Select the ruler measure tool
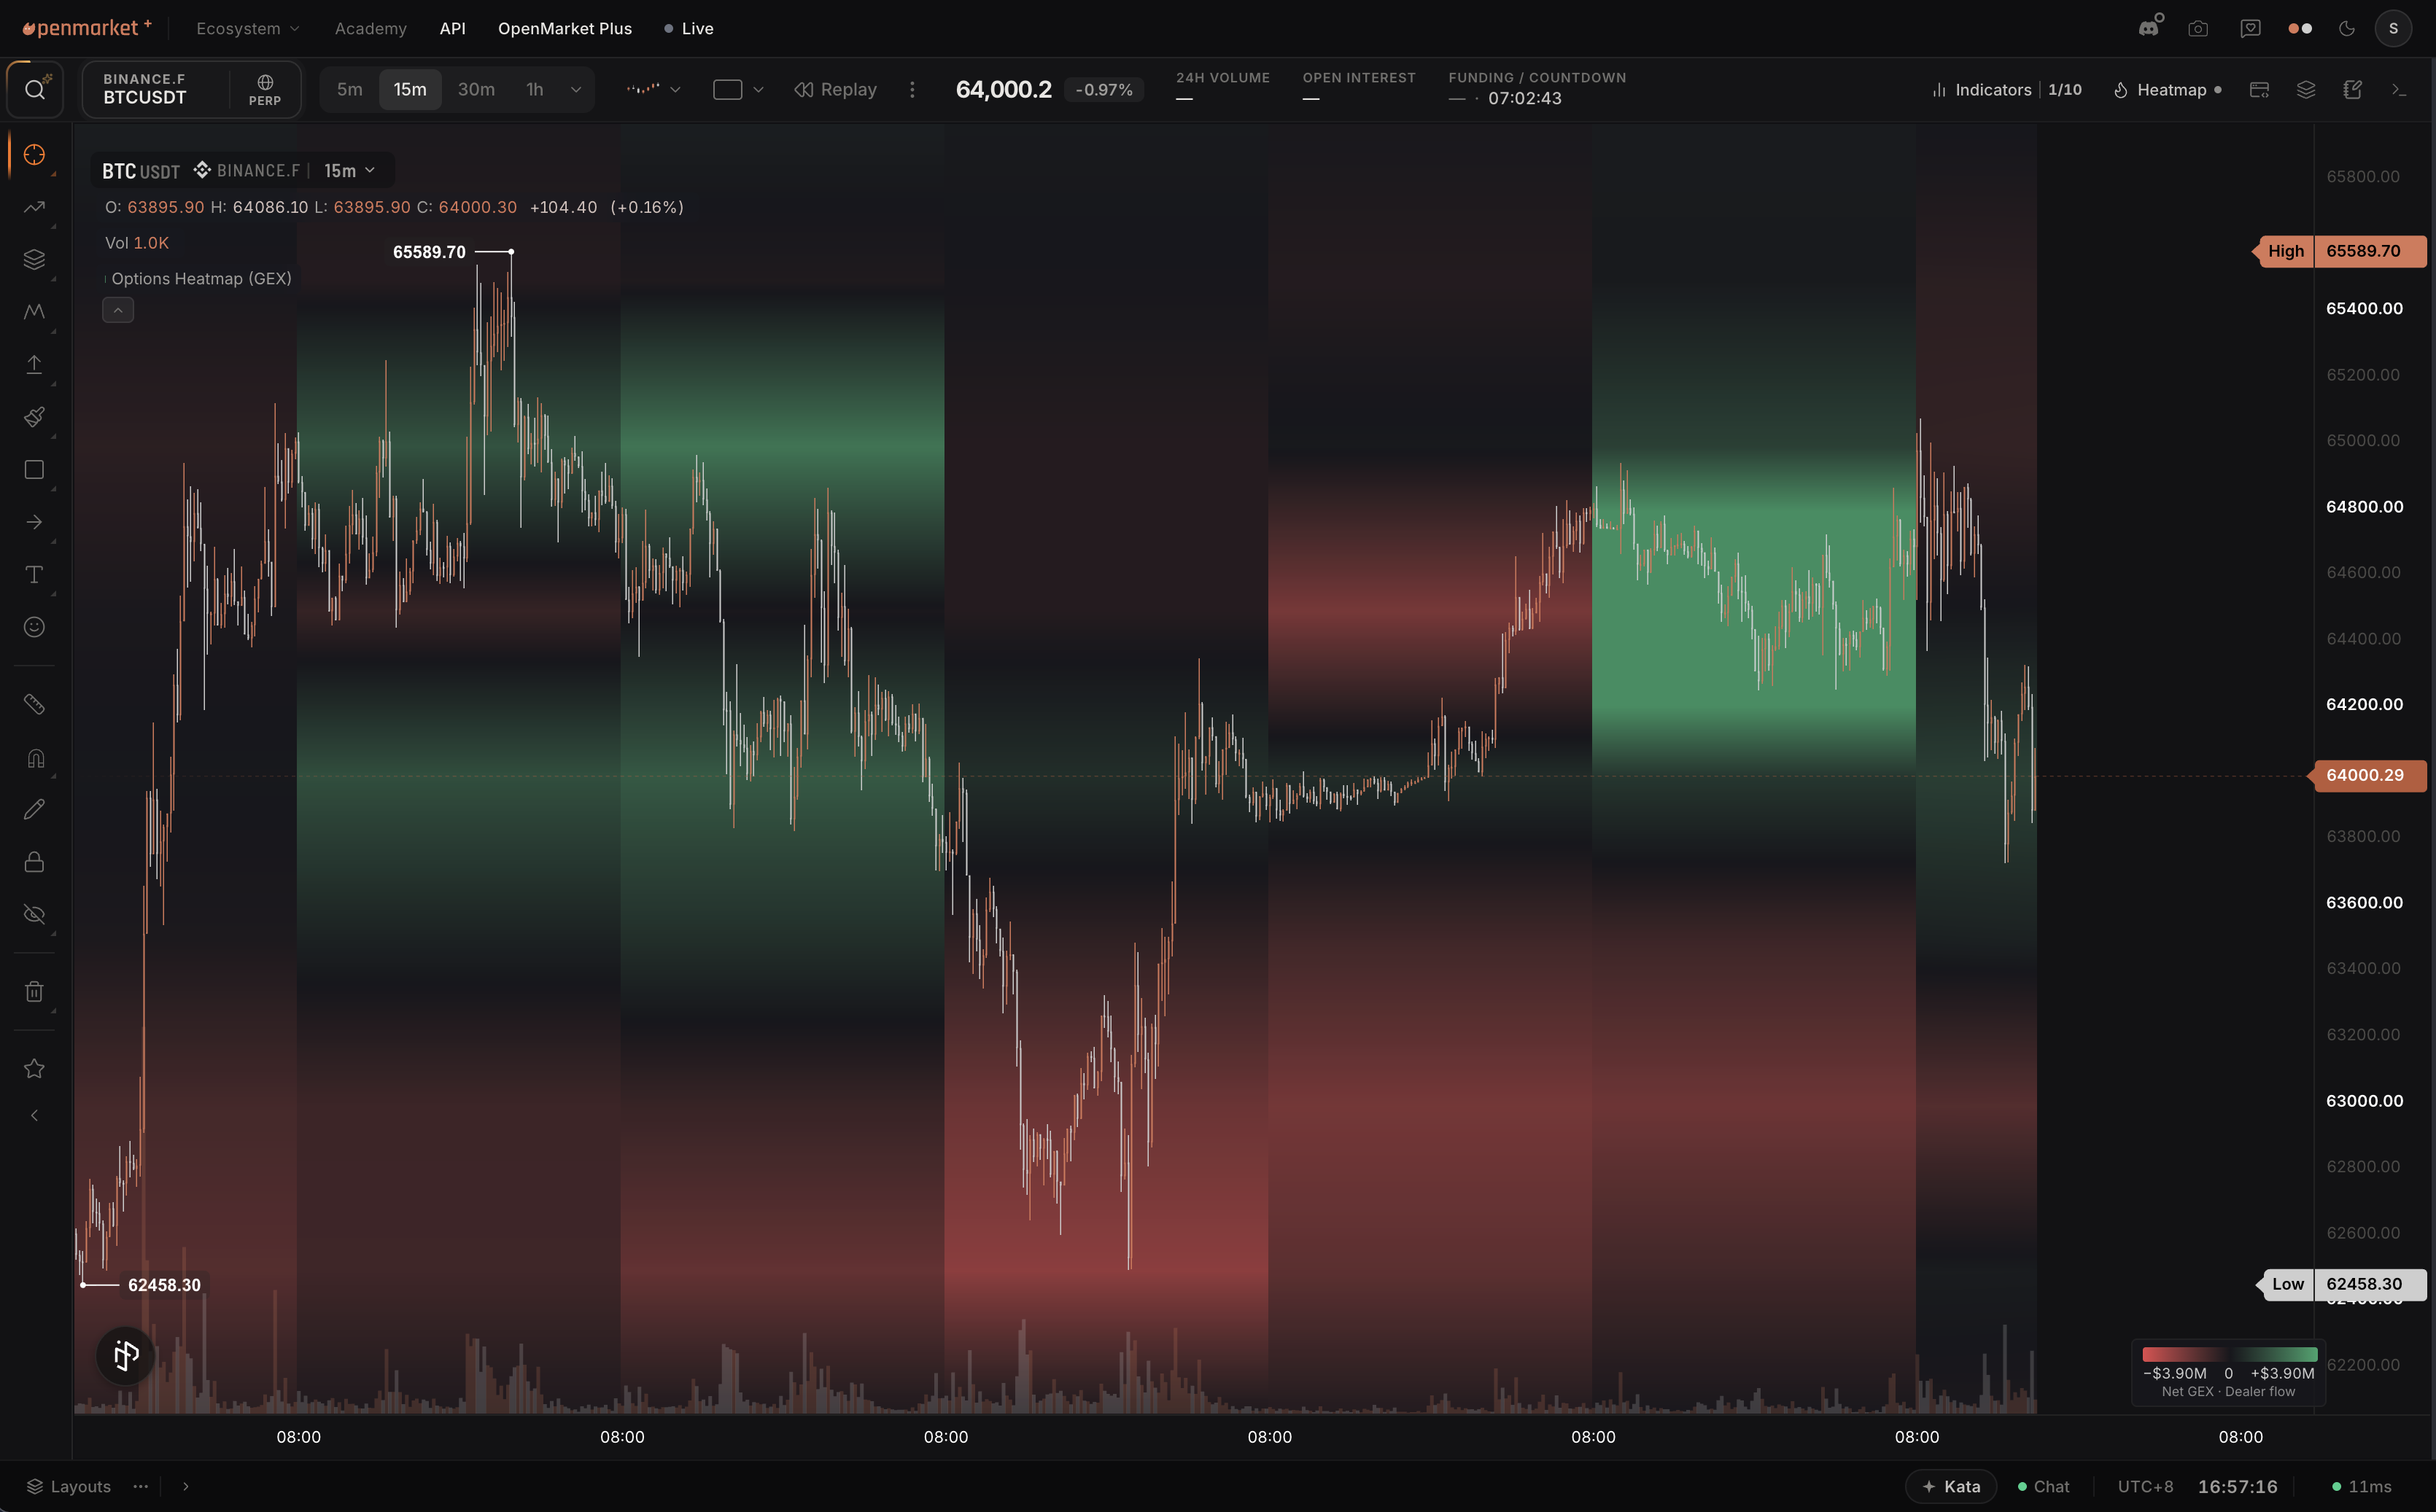Image resolution: width=2436 pixels, height=1512 pixels. [34, 704]
